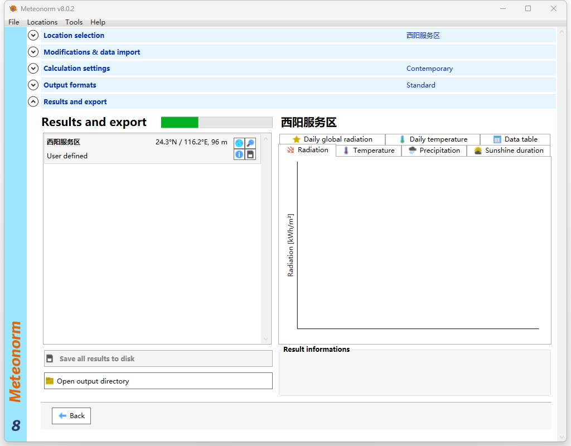The width and height of the screenshot is (571, 446).
Task: Select the 西阳服务区 entry in results list
Action: click(152, 149)
